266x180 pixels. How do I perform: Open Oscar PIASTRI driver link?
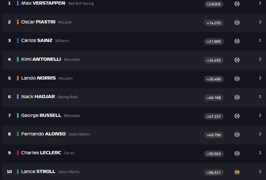pyautogui.click(x=38, y=22)
